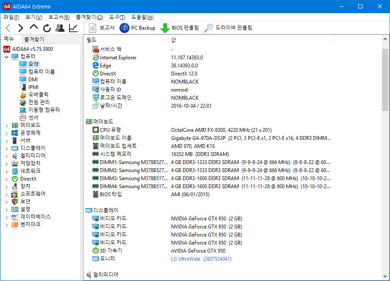Image resolution: width=390 pixels, height=281 pixels.
Task: Select the 서버 tower icon in tree
Action: click(x=15, y=140)
